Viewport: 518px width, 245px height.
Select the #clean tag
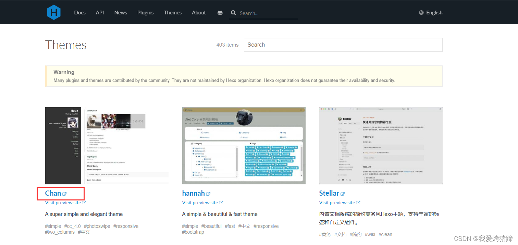pos(385,234)
